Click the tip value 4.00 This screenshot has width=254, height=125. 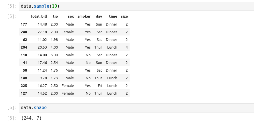pyautogui.click(x=54, y=47)
